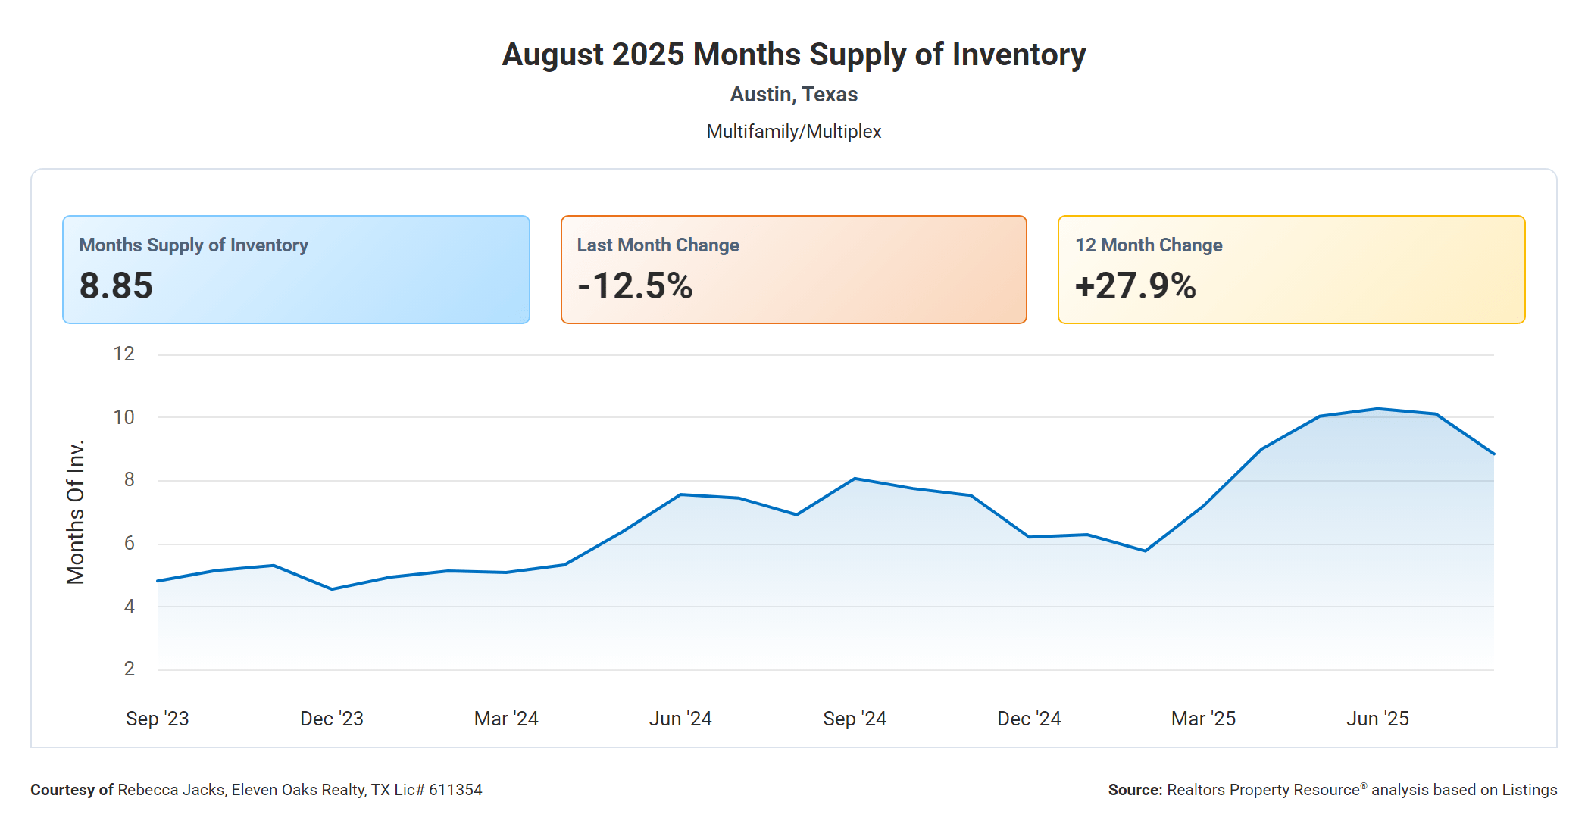Click the Multifamily/Multiplex property type text

click(x=793, y=132)
